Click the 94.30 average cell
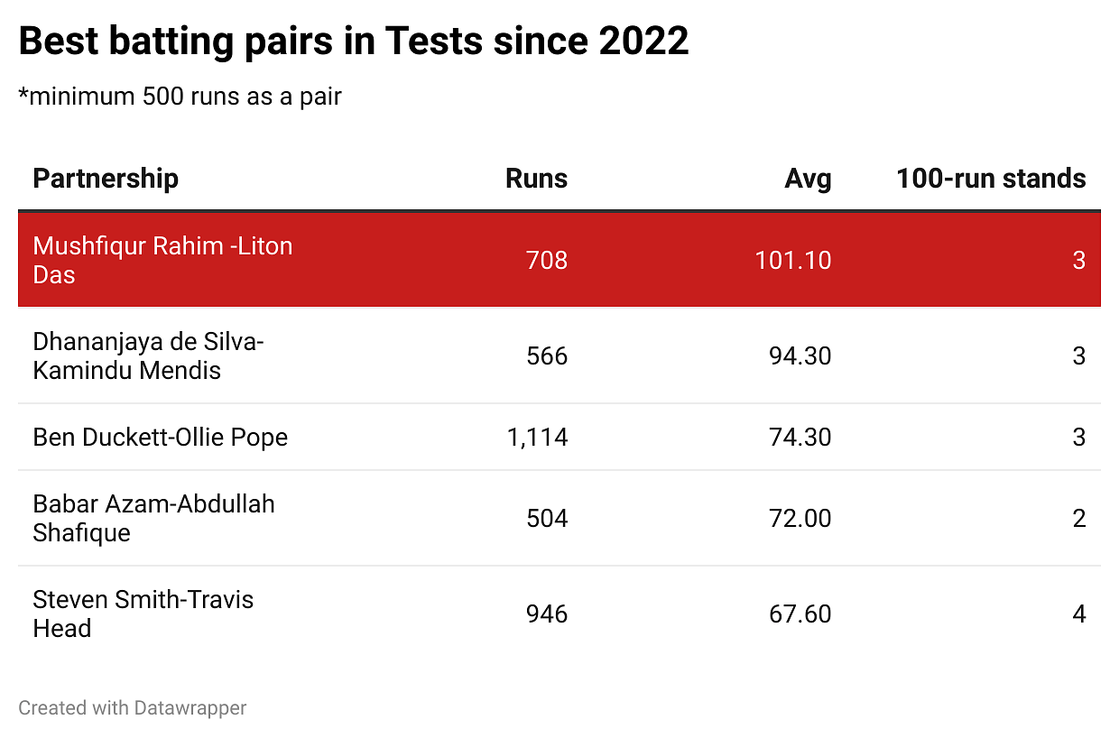This screenshot has height=738, width=1119. pyautogui.click(x=800, y=356)
